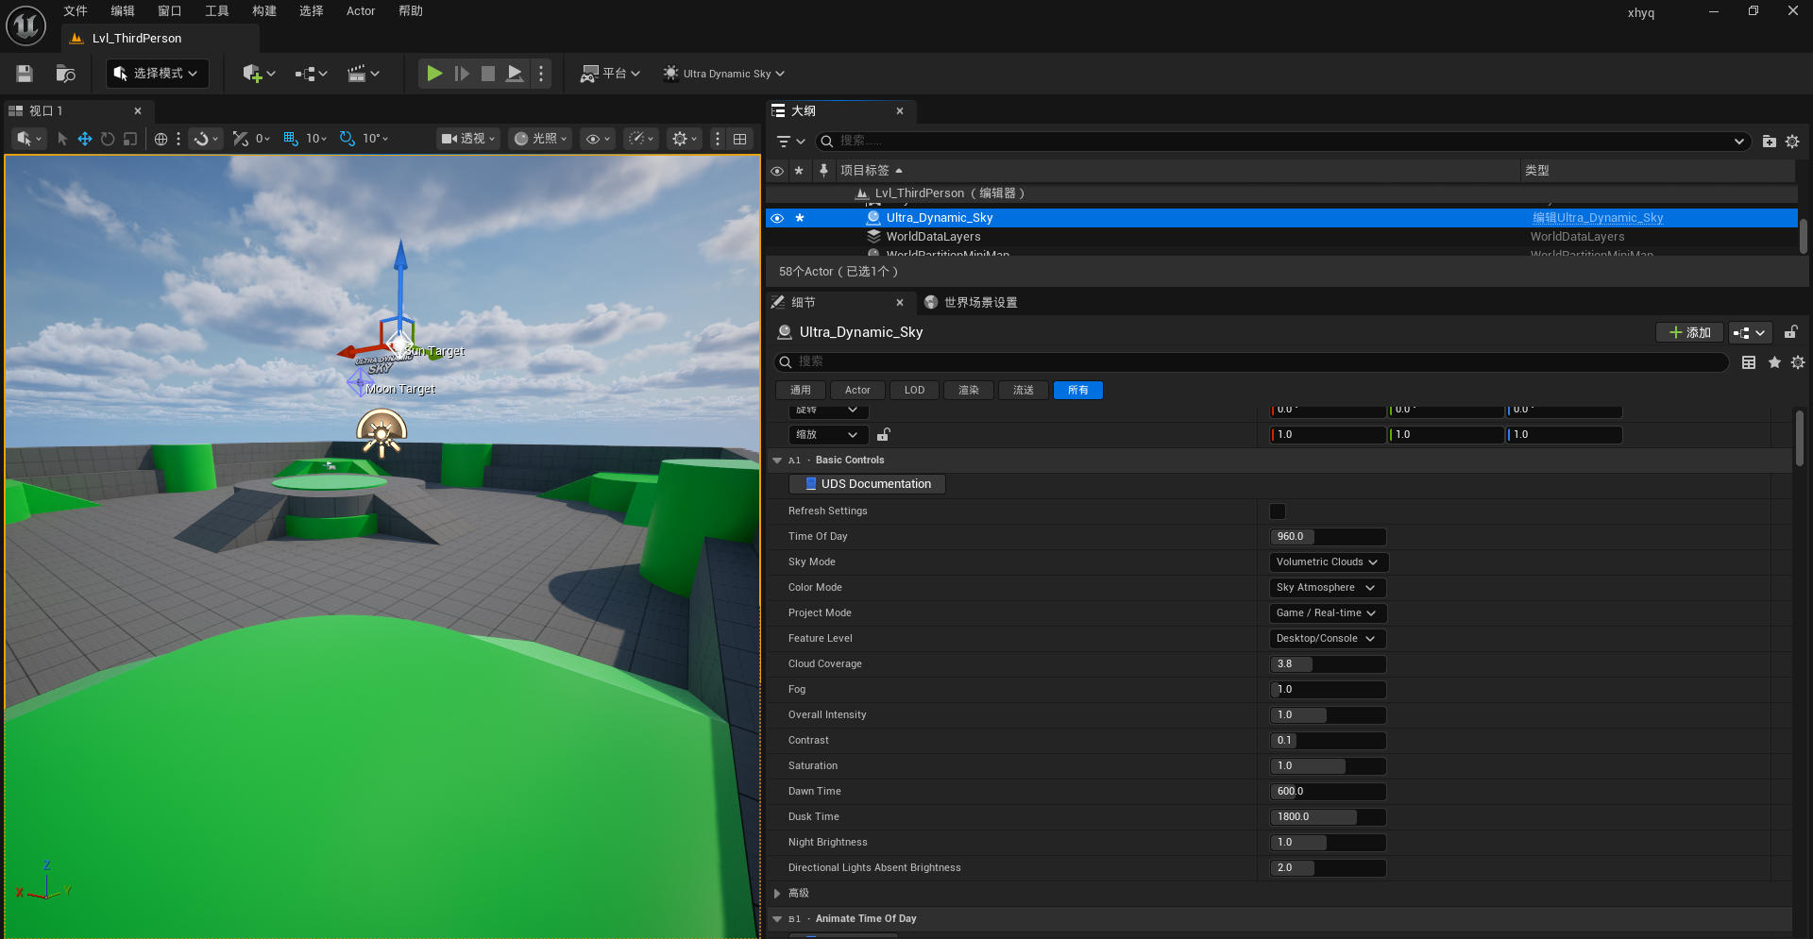1813x939 pixels.
Task: Click the Time Of Day value slider
Action: coord(1329,537)
